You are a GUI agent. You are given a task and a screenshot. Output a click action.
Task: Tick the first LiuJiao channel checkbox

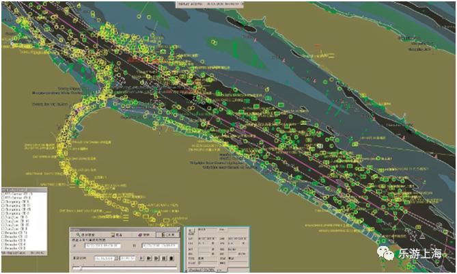3,217
